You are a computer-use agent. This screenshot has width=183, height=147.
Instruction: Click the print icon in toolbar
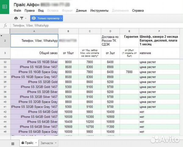(16, 18)
